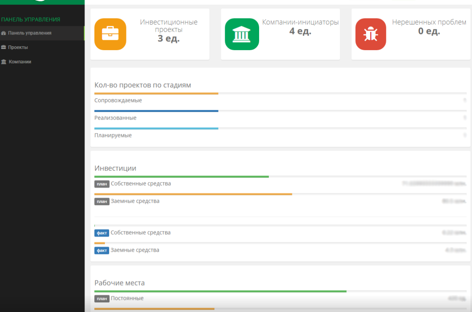Screen dimensions: 472x312
Task: Click the orange briefcase investment projects icon
Action: (110, 34)
